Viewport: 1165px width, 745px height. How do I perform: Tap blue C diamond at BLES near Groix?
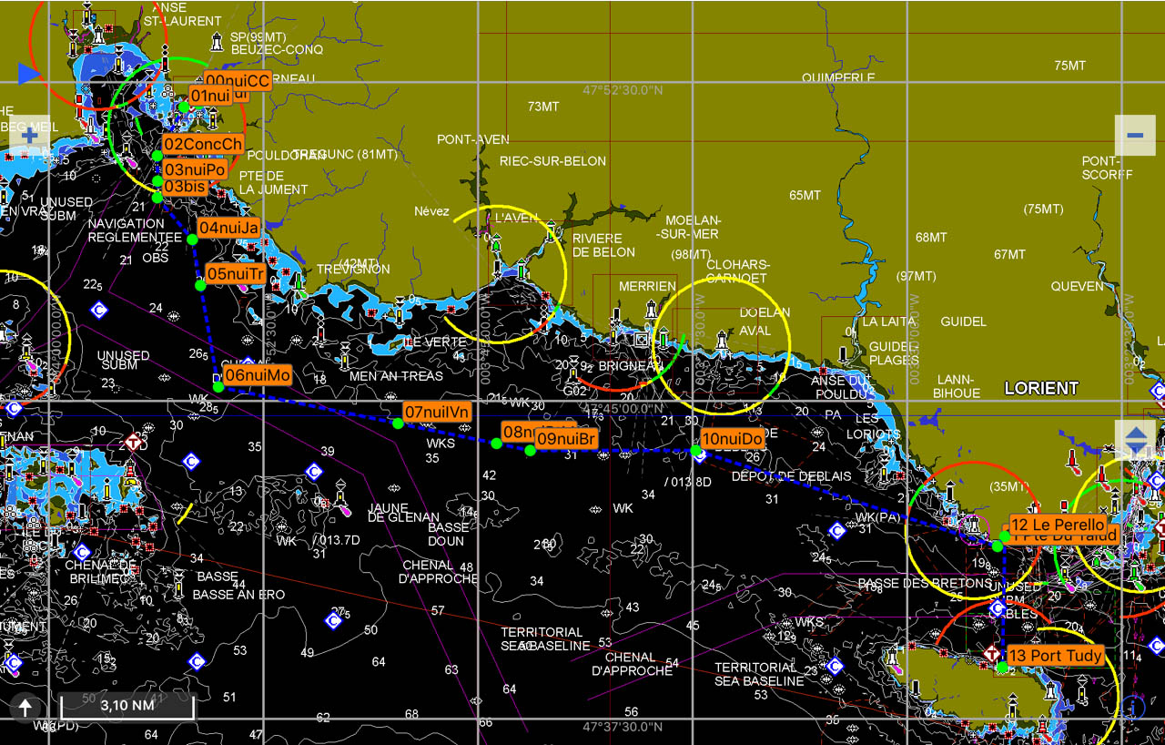[x=997, y=608]
